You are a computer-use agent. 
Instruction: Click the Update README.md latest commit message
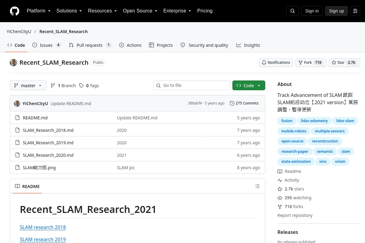click(x=71, y=104)
